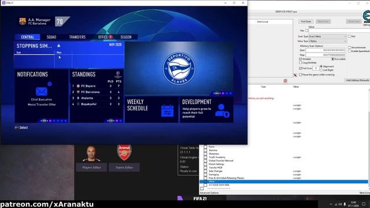Open the Season tab
This screenshot has width=370, height=208.
(x=126, y=37)
